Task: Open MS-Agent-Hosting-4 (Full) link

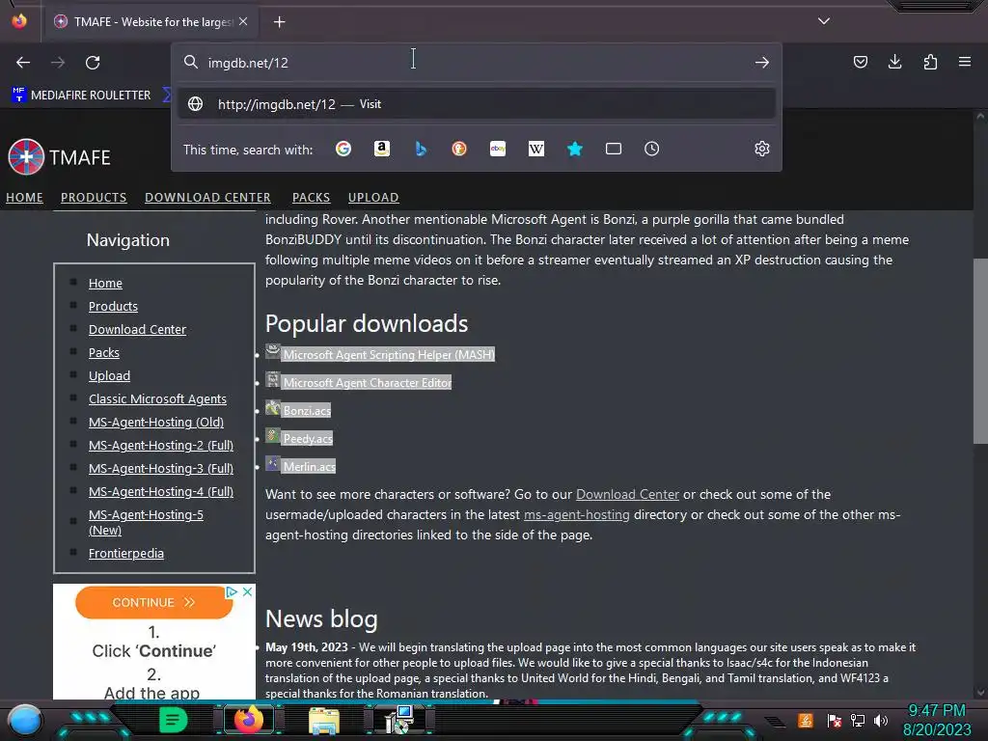Action: tap(161, 491)
